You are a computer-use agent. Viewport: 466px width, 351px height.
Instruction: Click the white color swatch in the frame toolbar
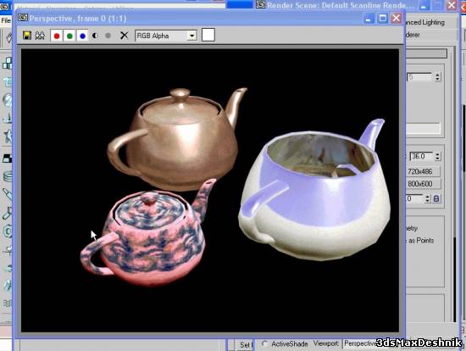208,35
